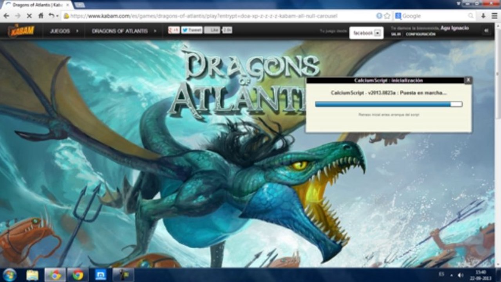The height and width of the screenshot is (282, 501).
Task: Select the Dragons of Atlantis browser tab
Action: click(x=37, y=5)
